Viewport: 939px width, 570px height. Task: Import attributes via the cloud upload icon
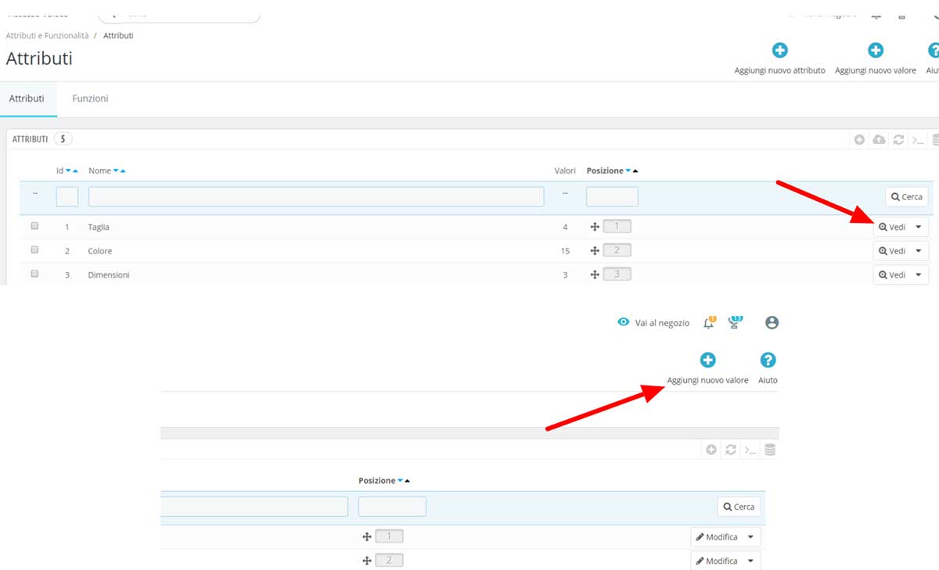(878, 139)
